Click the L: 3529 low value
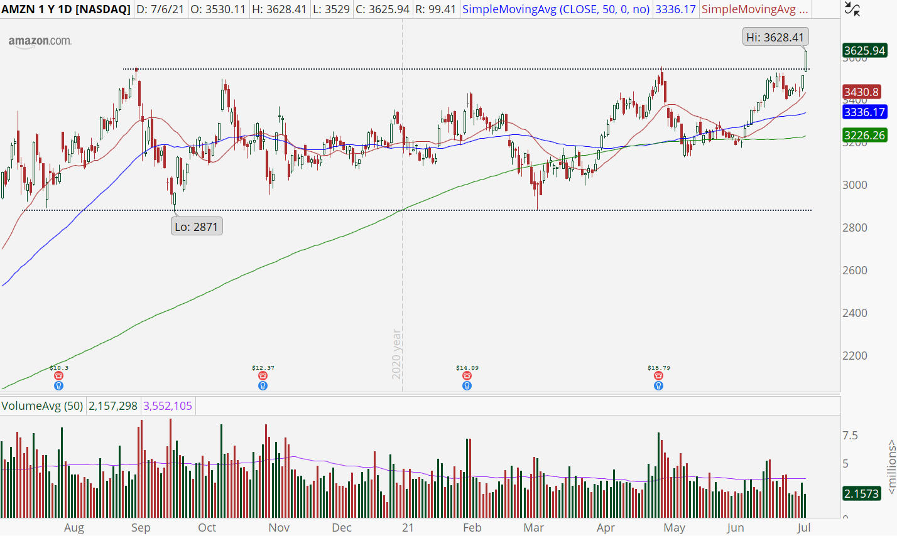The width and height of the screenshot is (897, 536). click(x=330, y=9)
